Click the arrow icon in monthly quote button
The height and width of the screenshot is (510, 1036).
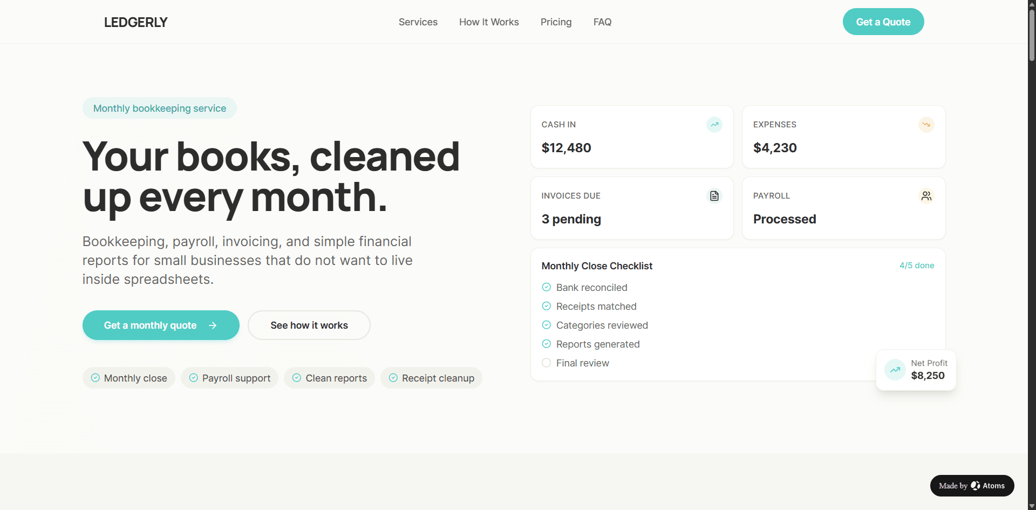pyautogui.click(x=213, y=325)
